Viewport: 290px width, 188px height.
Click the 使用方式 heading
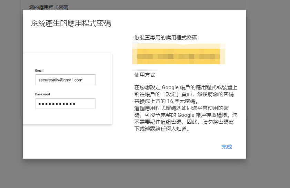pos(144,75)
